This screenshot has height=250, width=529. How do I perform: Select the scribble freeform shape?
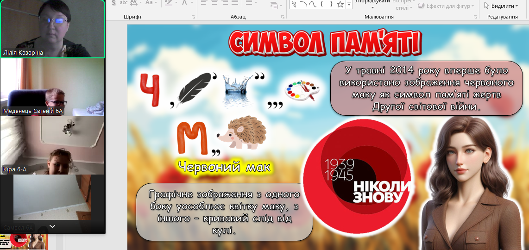click(294, 4)
